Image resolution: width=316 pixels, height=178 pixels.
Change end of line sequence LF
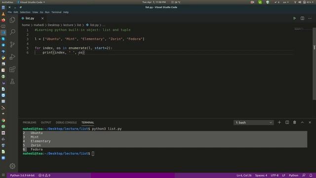283,176
